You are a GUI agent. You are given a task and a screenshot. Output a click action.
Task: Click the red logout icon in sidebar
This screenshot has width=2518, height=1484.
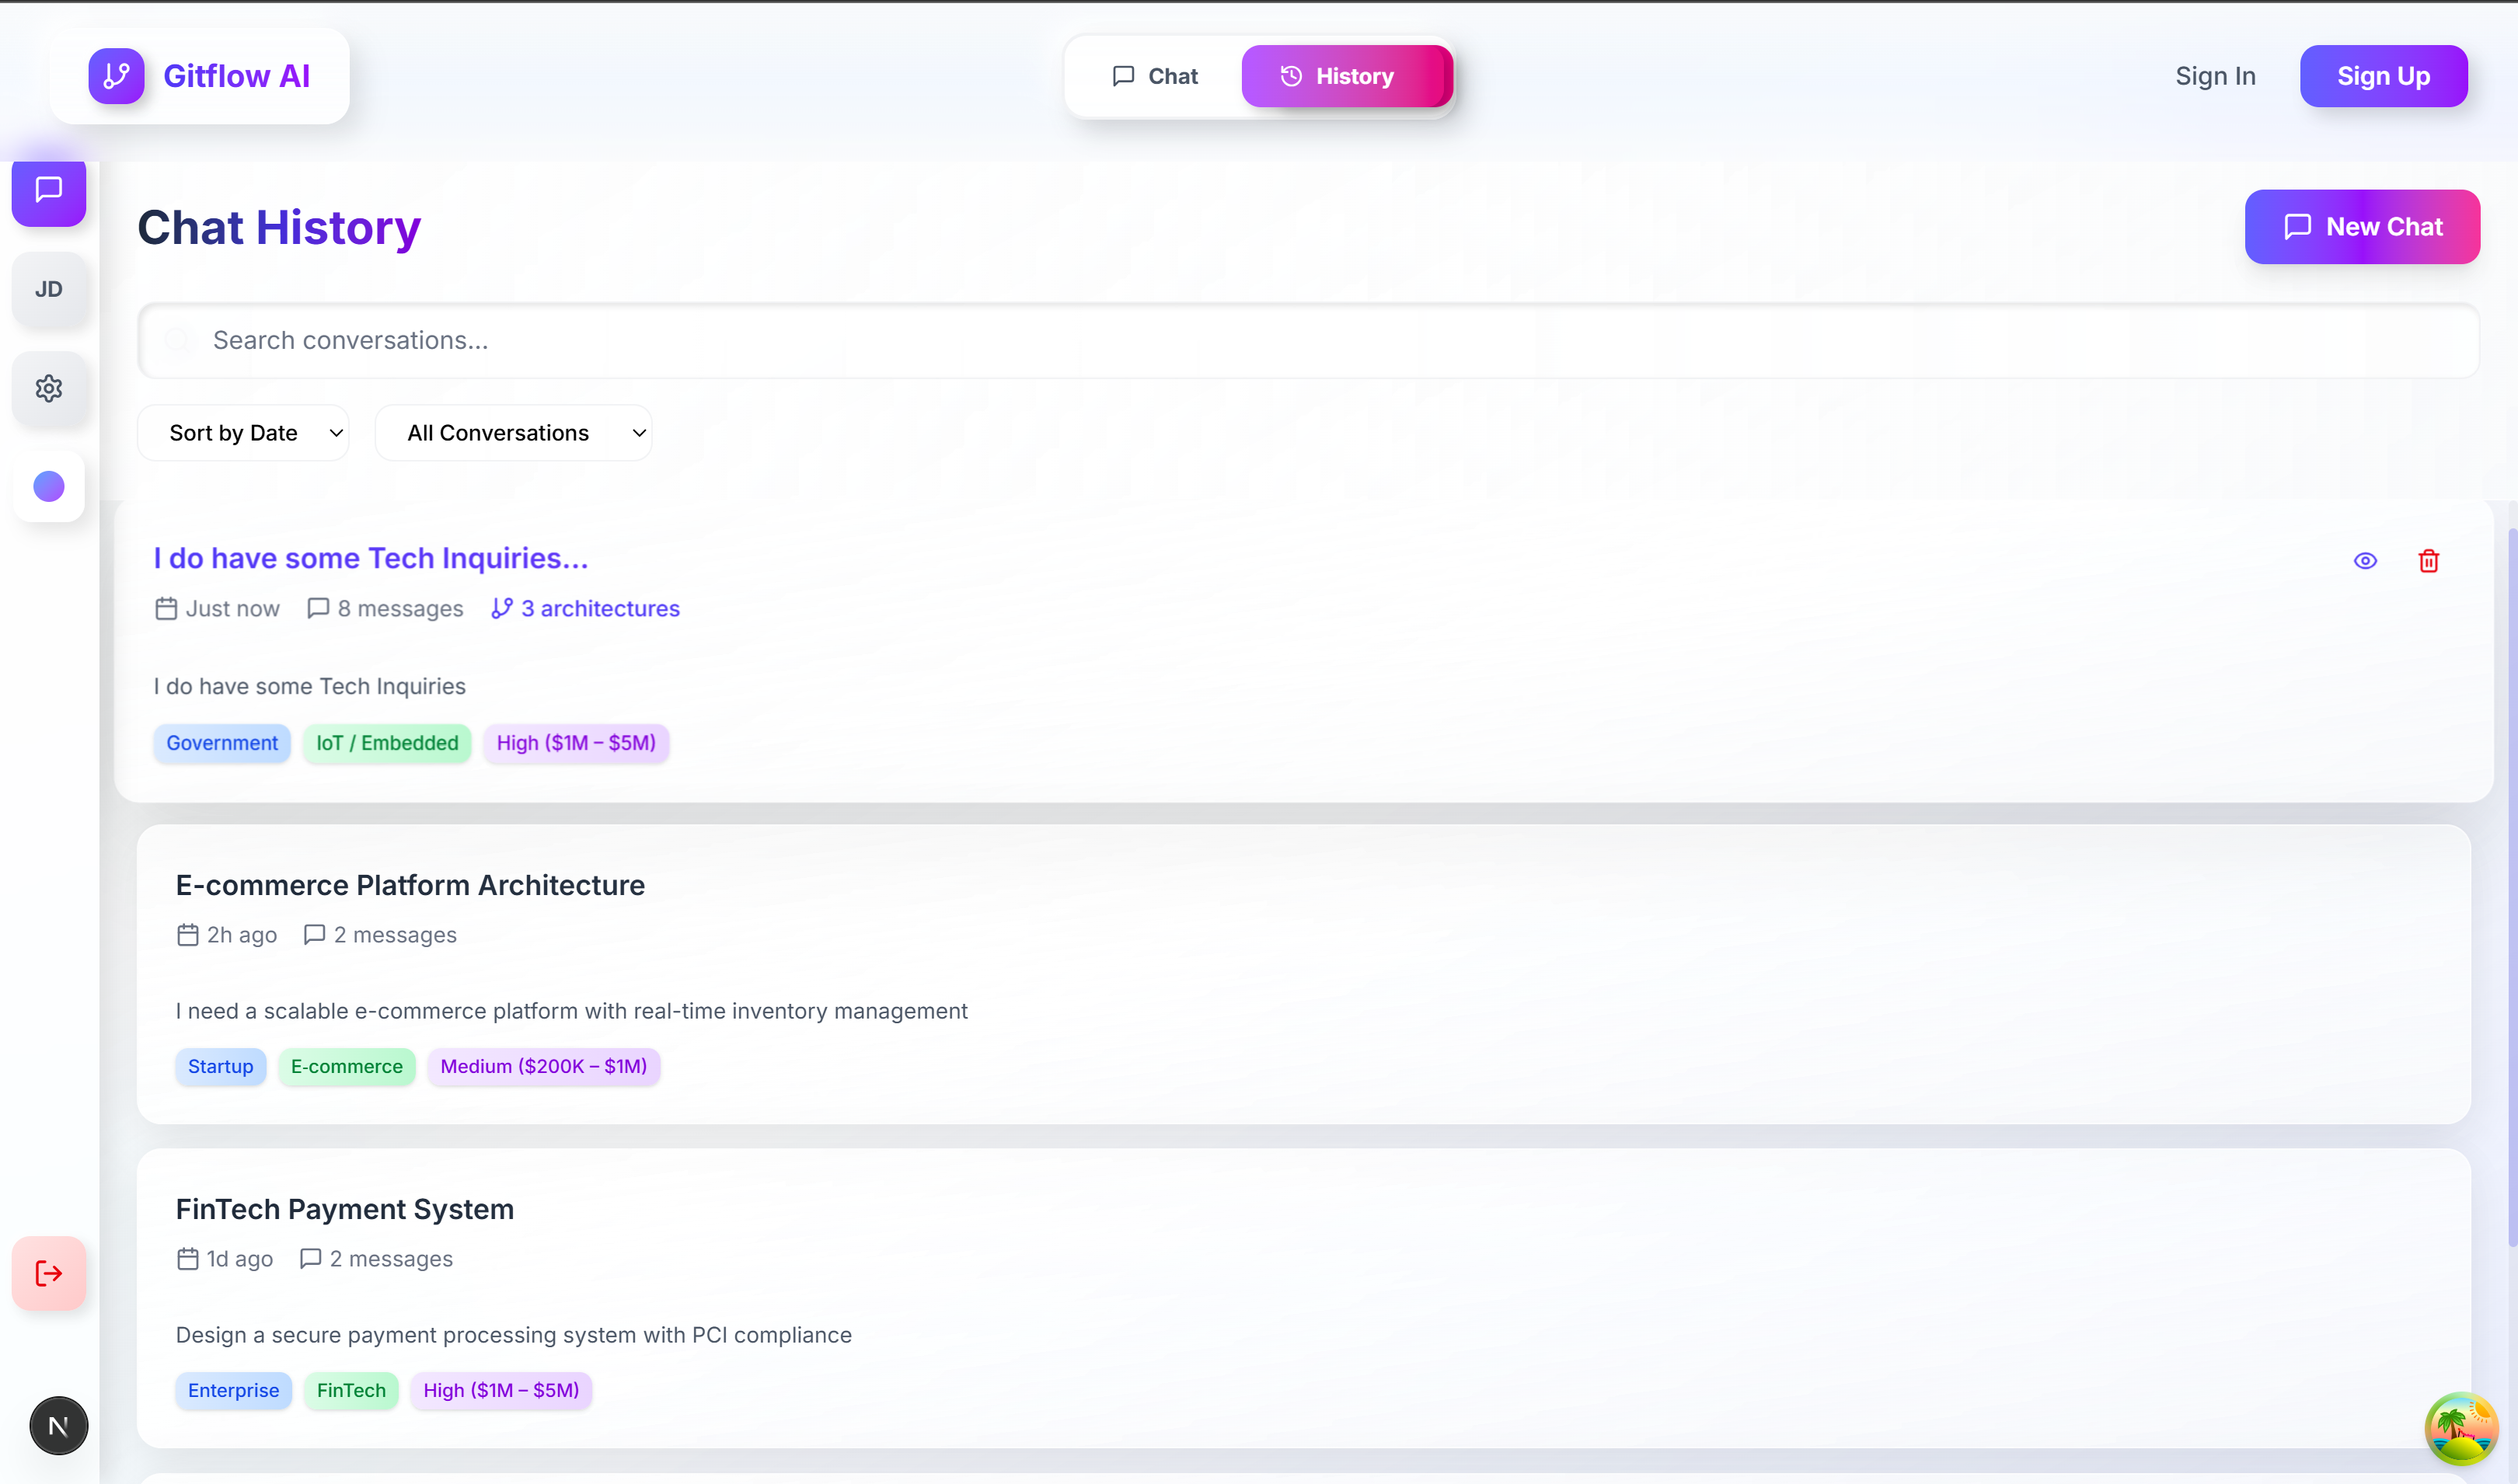click(48, 1273)
